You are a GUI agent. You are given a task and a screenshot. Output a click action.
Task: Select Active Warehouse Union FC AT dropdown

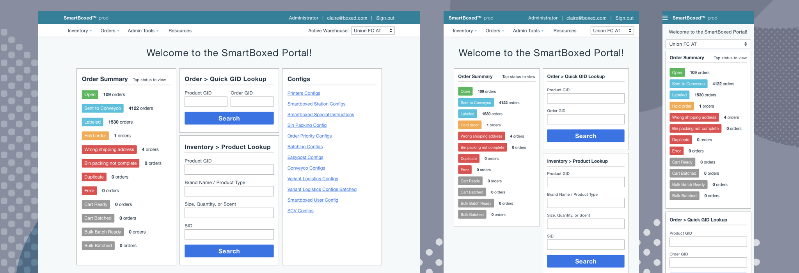[x=373, y=30]
